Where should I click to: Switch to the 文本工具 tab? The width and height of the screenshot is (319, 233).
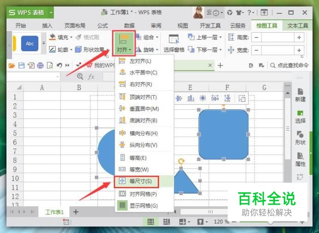point(298,26)
